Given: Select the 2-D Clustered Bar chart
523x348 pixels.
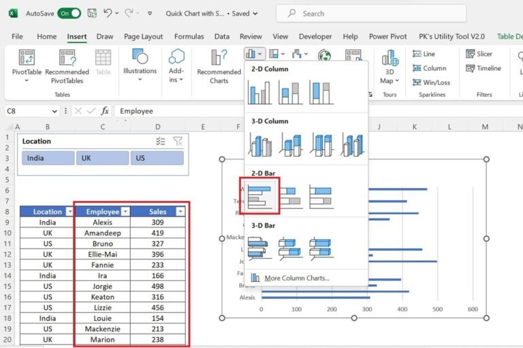Looking at the screenshot, I should pyautogui.click(x=259, y=196).
